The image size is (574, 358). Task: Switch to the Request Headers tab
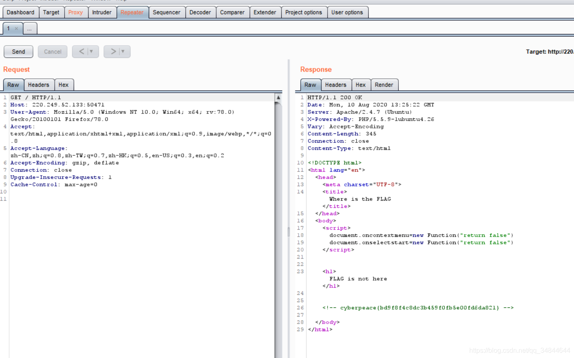(x=39, y=85)
